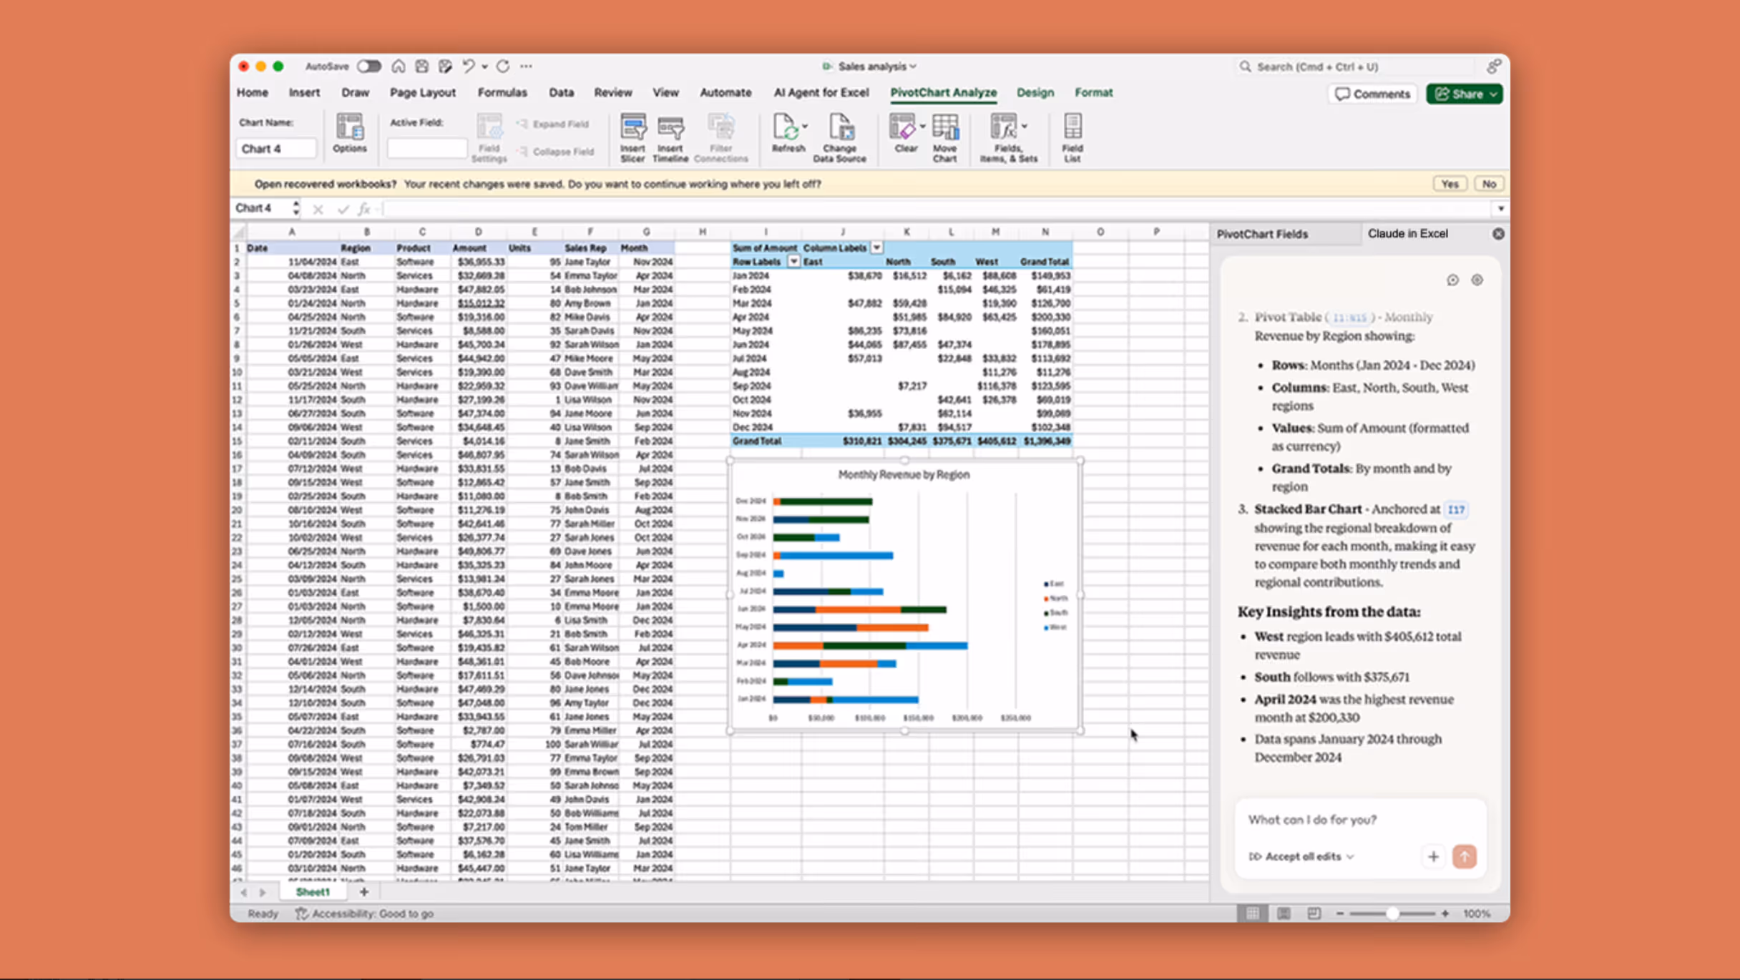Open the AI Agent for Excel tab
The height and width of the screenshot is (980, 1740).
tap(821, 92)
